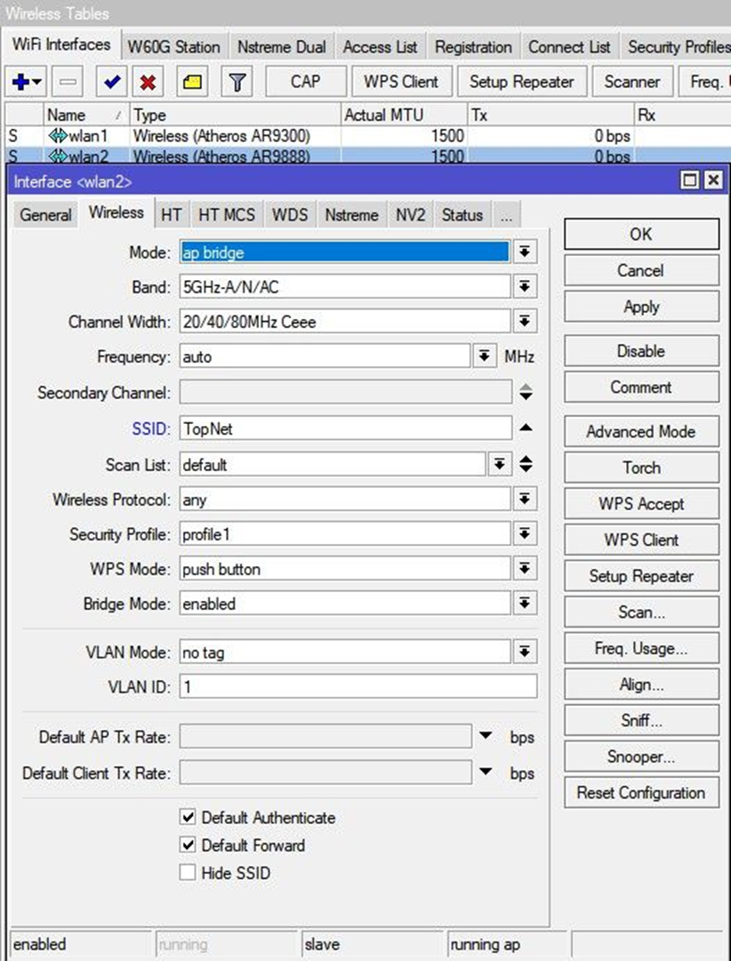Open the Registration tab
This screenshot has width=731, height=961.
click(x=473, y=46)
